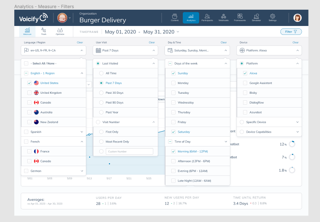Expand the Spanish language group
This screenshot has height=222, width=320.
click(x=82, y=131)
